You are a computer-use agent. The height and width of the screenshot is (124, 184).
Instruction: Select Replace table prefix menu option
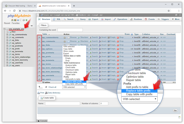[x=74, y=81]
